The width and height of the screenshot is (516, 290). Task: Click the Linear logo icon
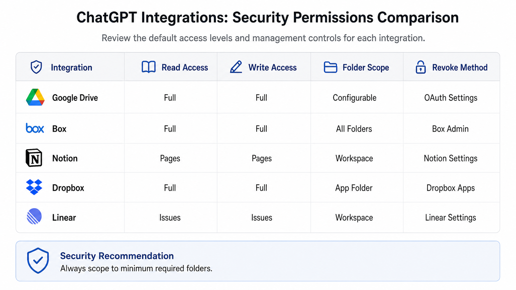click(34, 216)
